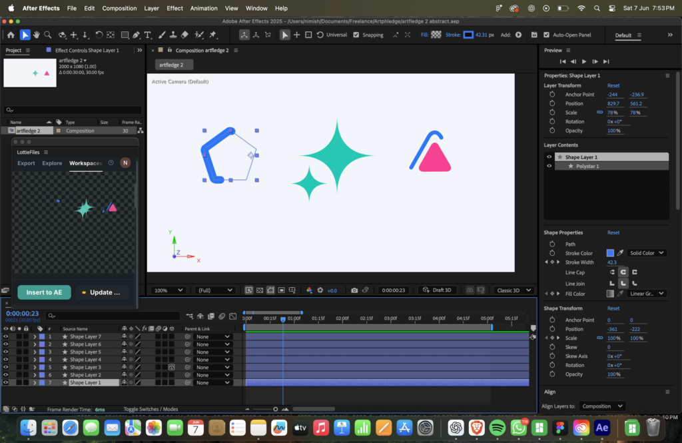Click the Insert to AE button
Screen dimensions: 682x443
(x=44, y=292)
